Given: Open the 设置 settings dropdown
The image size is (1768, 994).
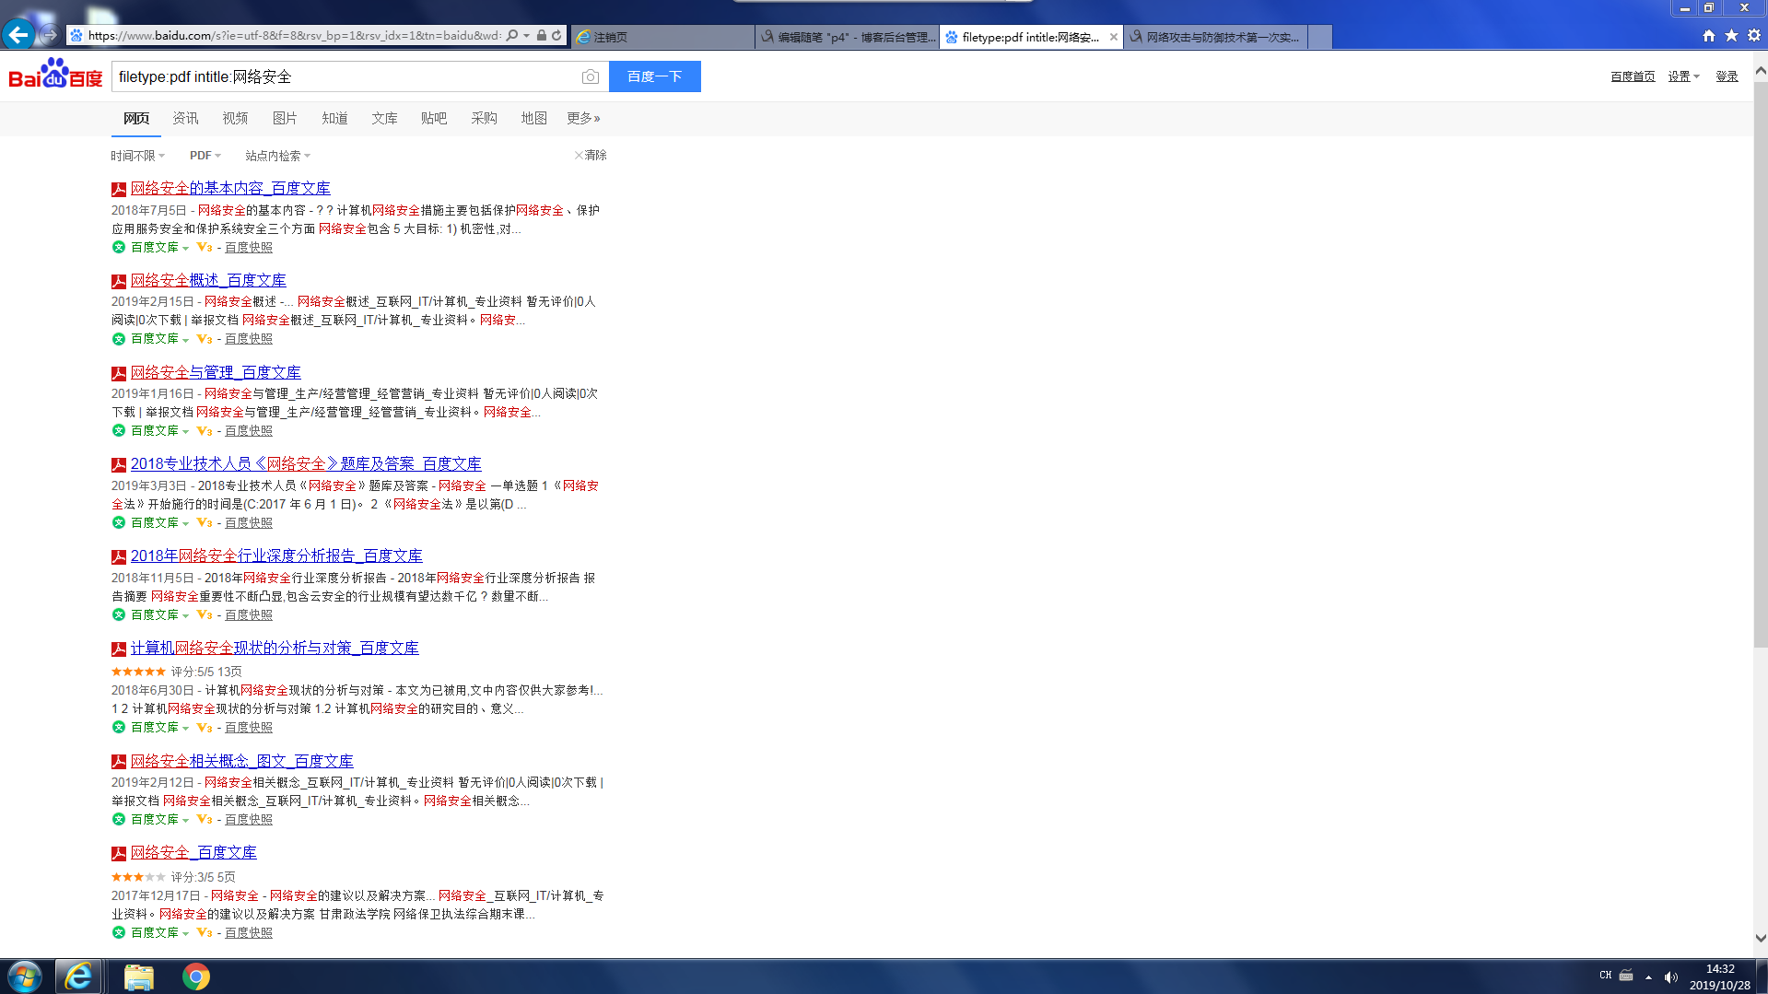Looking at the screenshot, I should coord(1683,76).
